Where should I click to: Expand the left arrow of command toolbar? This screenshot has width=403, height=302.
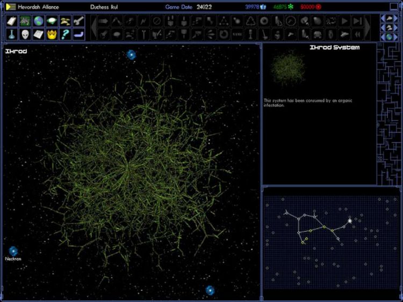coord(93,28)
